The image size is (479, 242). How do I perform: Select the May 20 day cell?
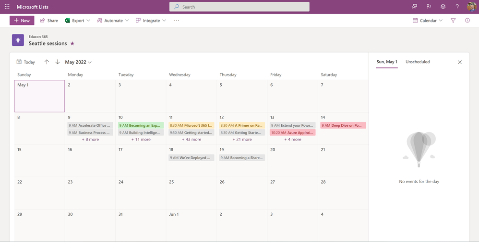[293, 161]
